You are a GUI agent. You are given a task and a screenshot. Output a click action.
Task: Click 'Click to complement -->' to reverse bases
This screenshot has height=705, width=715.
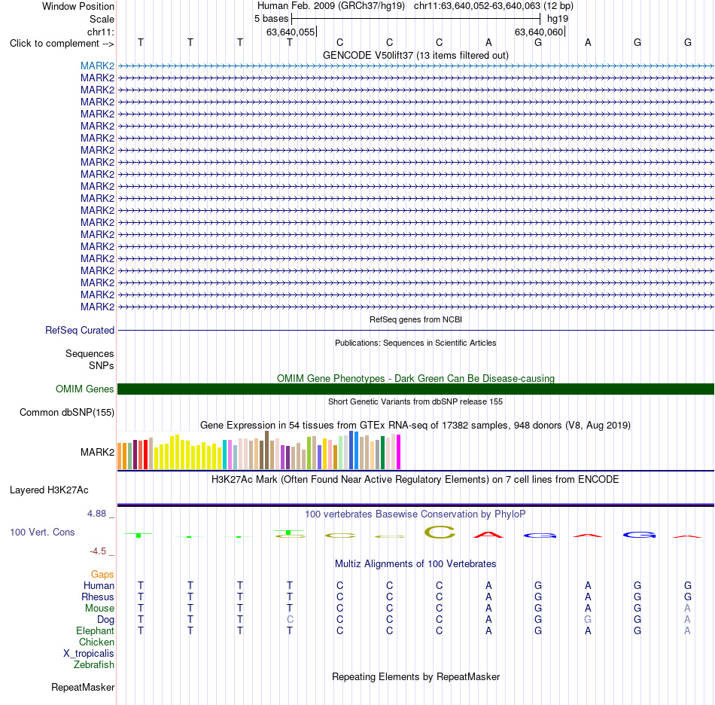[x=62, y=44]
